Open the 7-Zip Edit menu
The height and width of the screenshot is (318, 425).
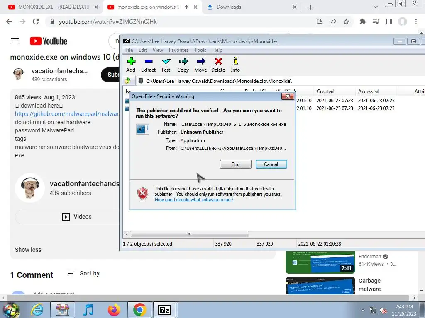[143, 50]
